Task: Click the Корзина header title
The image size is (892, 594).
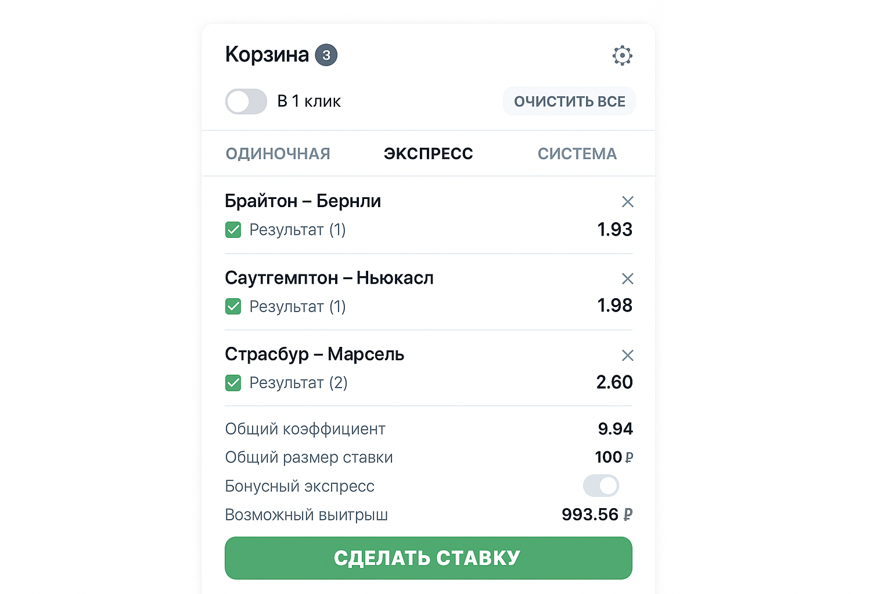Action: (x=267, y=54)
